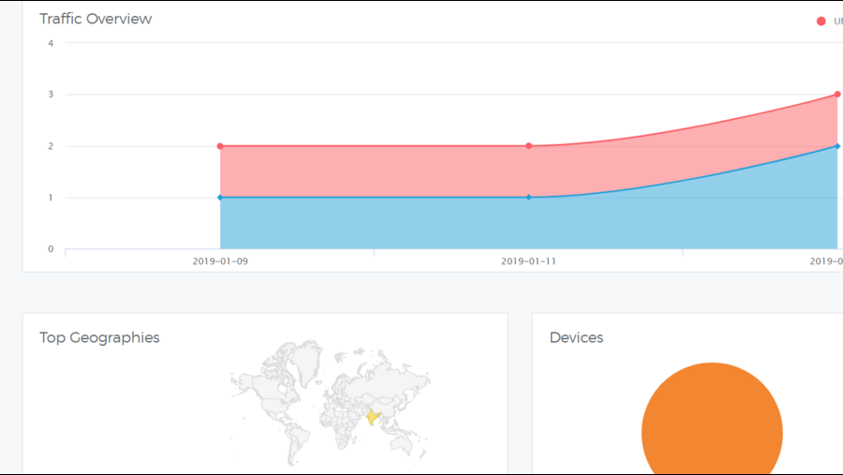The height and width of the screenshot is (475, 843).
Task: Click the 2019-01-09 x-axis date label
Action: point(220,261)
